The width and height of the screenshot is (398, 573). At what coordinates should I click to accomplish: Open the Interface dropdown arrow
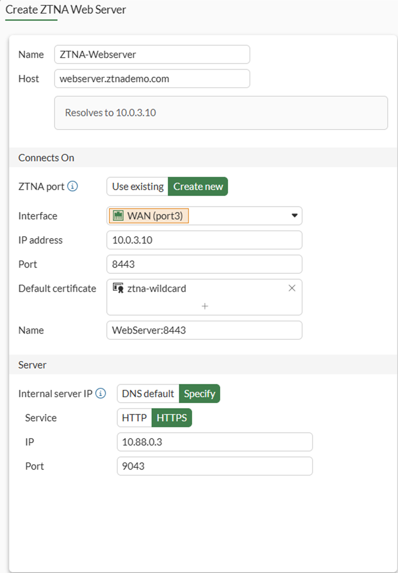[x=294, y=216]
